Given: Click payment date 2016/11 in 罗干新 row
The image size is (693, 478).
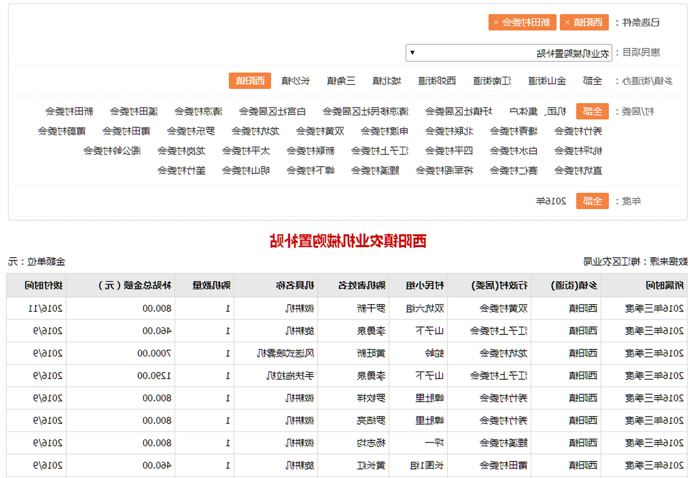Looking at the screenshot, I should (x=46, y=308).
